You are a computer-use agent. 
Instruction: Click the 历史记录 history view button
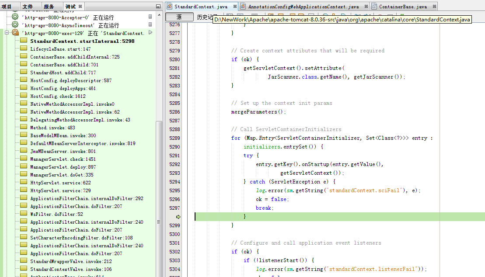coord(205,17)
